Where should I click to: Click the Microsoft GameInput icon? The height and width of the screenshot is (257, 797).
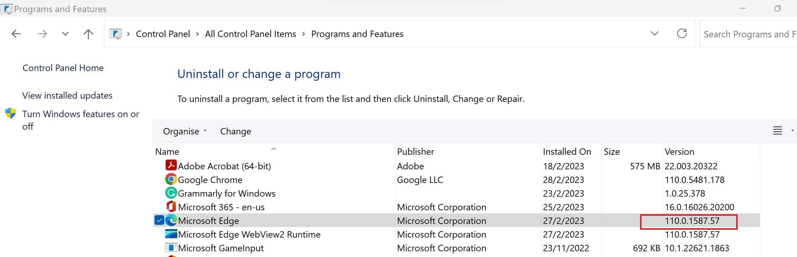pyautogui.click(x=171, y=247)
